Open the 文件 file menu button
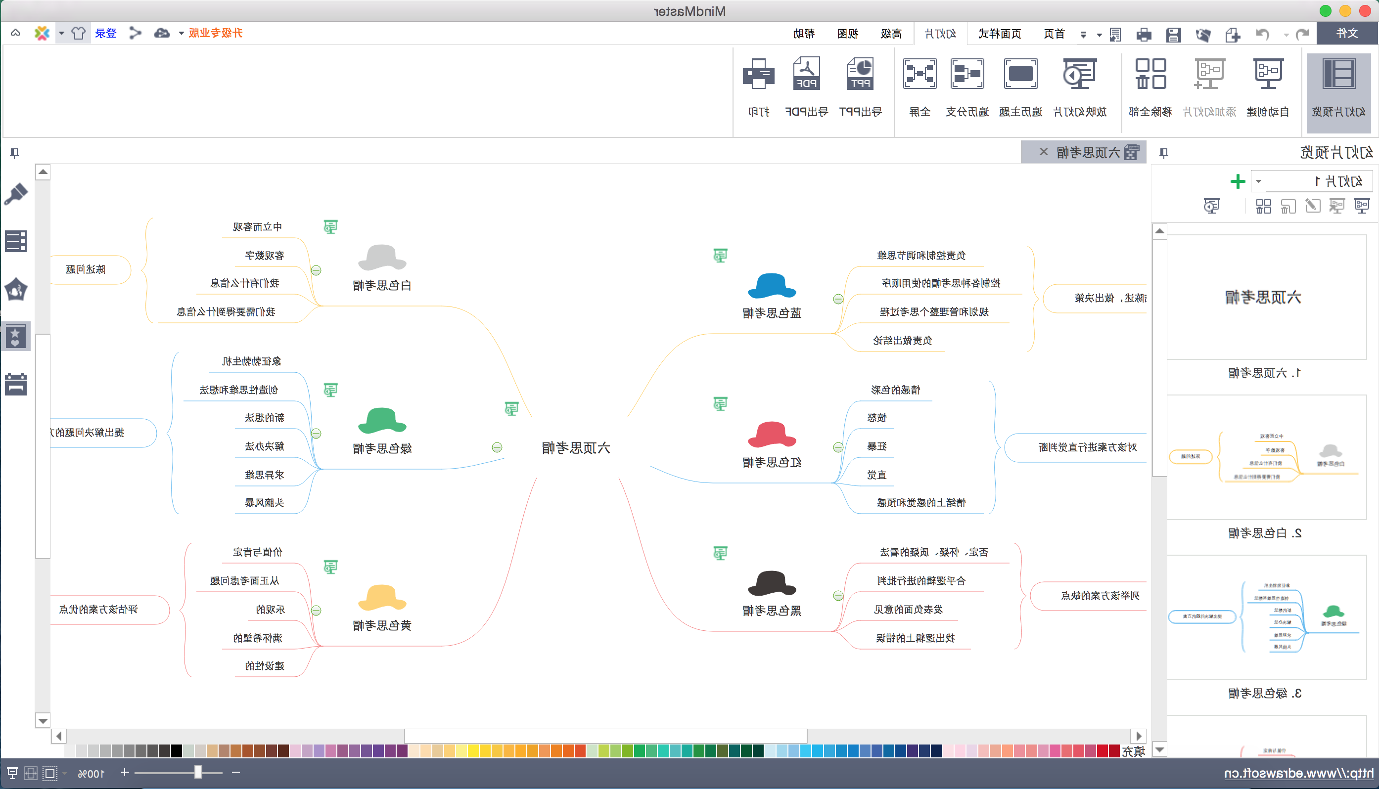This screenshot has height=789, width=1379. click(1346, 33)
